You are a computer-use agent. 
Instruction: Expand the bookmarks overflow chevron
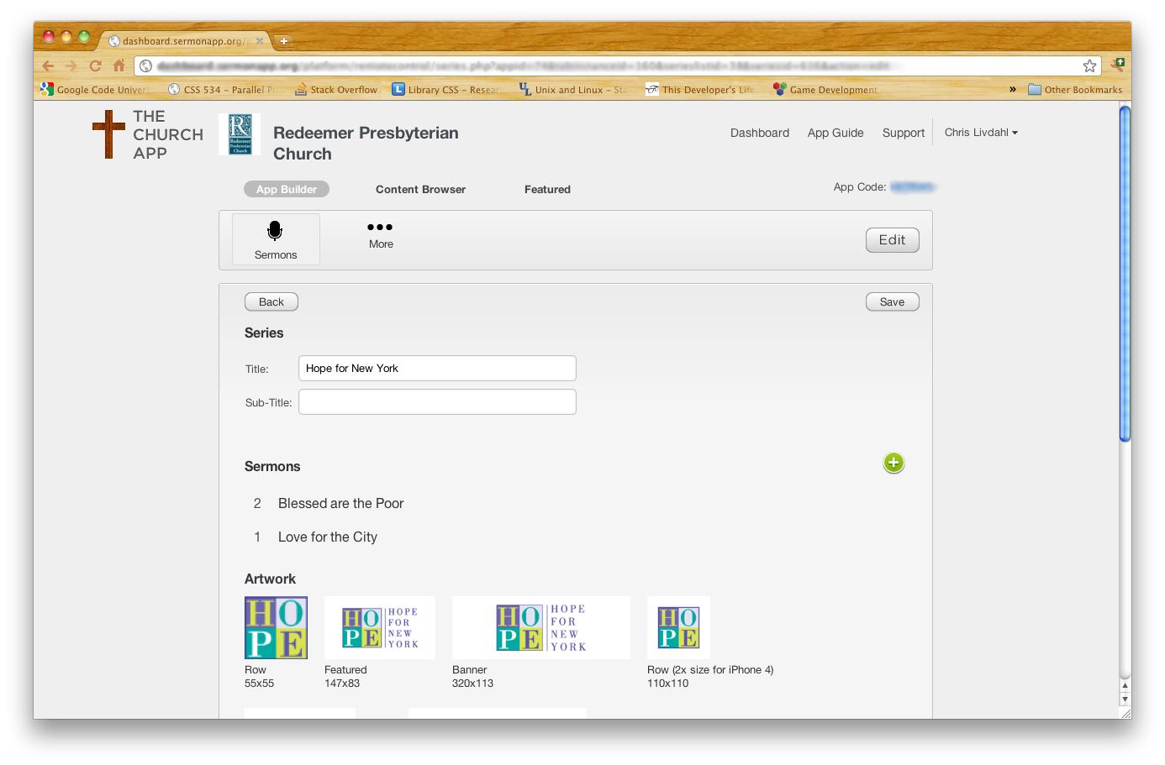point(1012,90)
